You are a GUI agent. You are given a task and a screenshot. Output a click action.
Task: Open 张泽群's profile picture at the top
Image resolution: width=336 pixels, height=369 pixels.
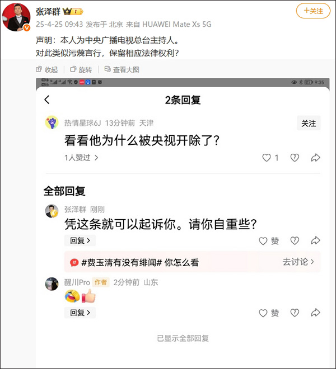(x=18, y=17)
